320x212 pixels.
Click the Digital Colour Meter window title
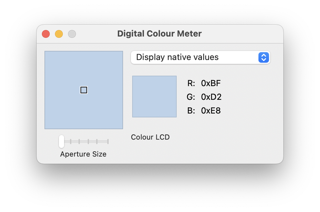160,34
